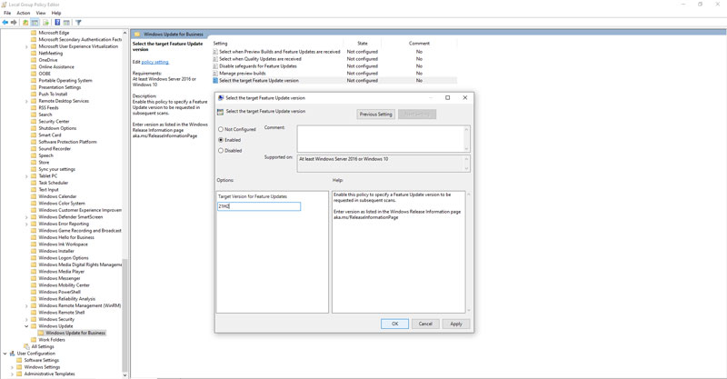Image resolution: width=727 pixels, height=379 pixels.
Task: Click the Microsoft Edge folder icon
Action: point(34,33)
